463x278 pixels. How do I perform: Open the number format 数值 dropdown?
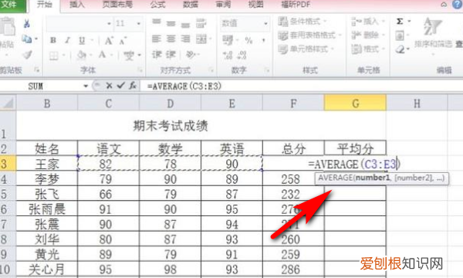click(265, 23)
